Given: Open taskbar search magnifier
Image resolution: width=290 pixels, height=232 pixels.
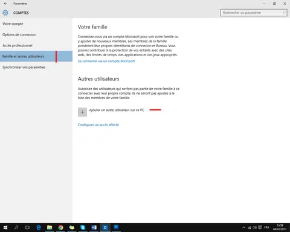Looking at the screenshot, I should 16,227.
